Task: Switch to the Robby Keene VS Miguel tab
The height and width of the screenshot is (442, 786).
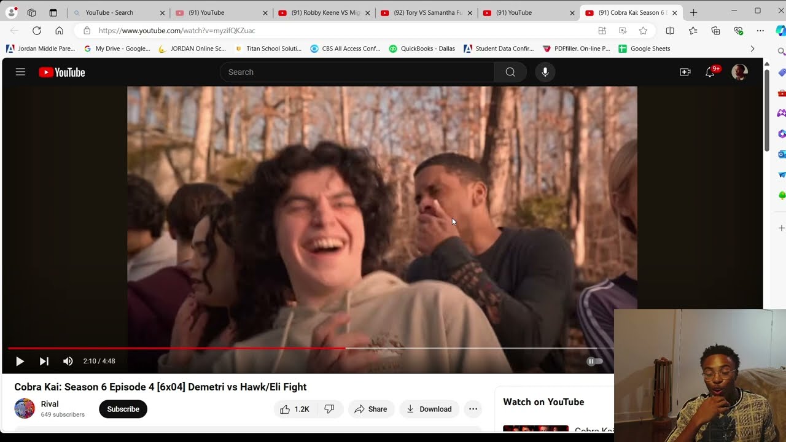Action: click(x=325, y=12)
